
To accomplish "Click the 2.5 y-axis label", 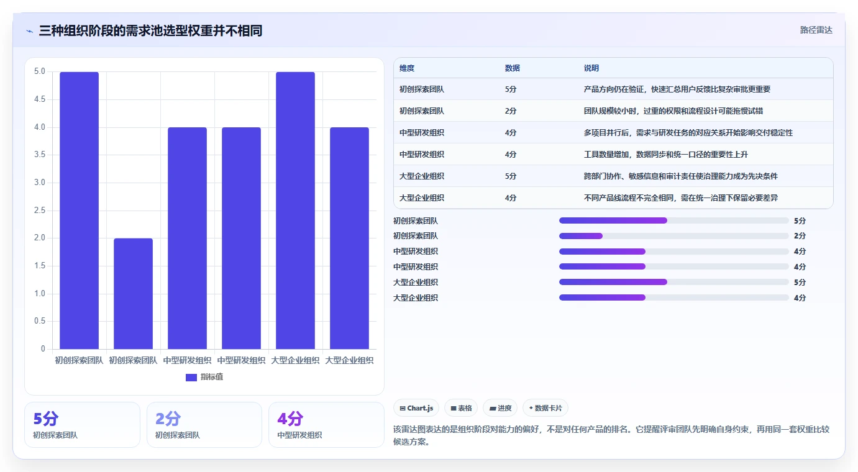I will point(40,211).
